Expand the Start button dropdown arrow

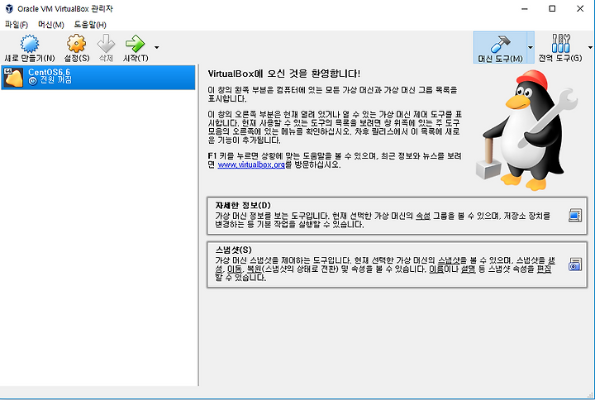pos(157,47)
